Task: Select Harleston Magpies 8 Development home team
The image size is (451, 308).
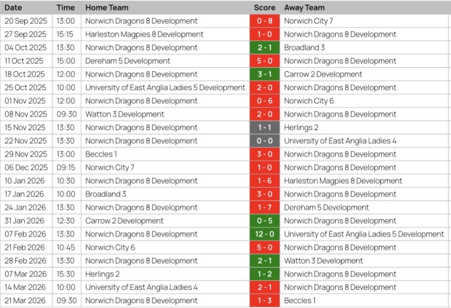Action: click(144, 34)
